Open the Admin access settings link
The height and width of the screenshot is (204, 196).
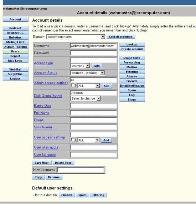[51, 83]
